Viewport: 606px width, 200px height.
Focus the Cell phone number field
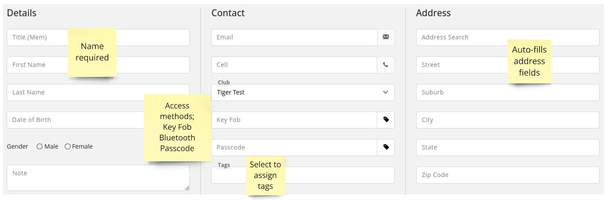(294, 65)
